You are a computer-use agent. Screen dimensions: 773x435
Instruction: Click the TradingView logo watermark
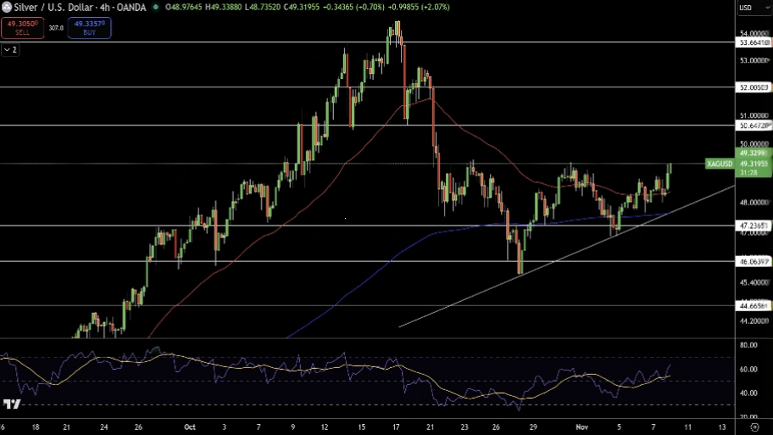(x=11, y=404)
